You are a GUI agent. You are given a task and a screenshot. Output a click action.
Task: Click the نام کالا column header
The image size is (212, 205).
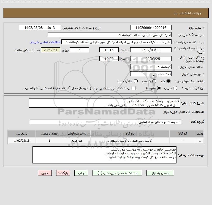coord(130,134)
